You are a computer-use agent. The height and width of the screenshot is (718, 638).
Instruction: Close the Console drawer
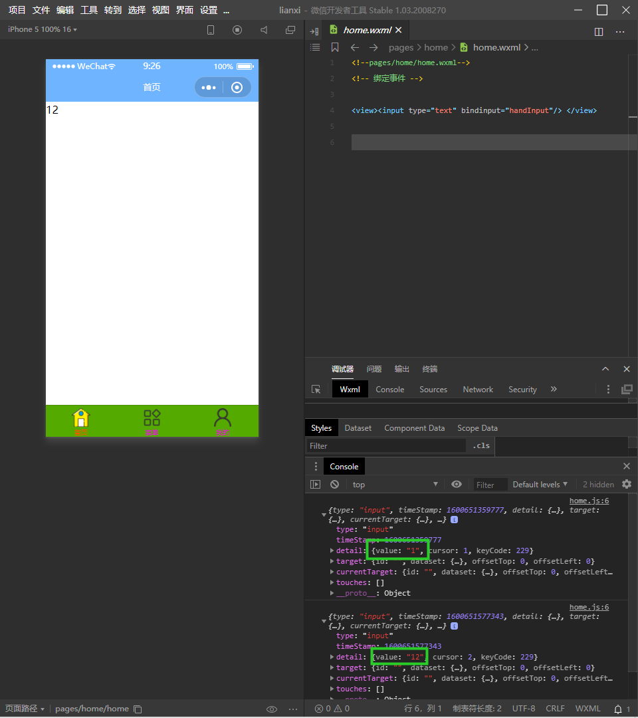tap(627, 466)
